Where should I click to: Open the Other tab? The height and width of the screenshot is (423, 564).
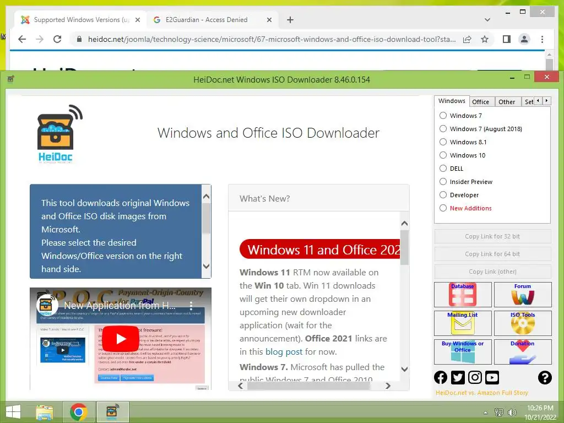pos(507,102)
